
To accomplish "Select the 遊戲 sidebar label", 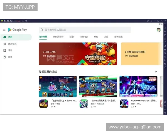I will pos(10,37).
